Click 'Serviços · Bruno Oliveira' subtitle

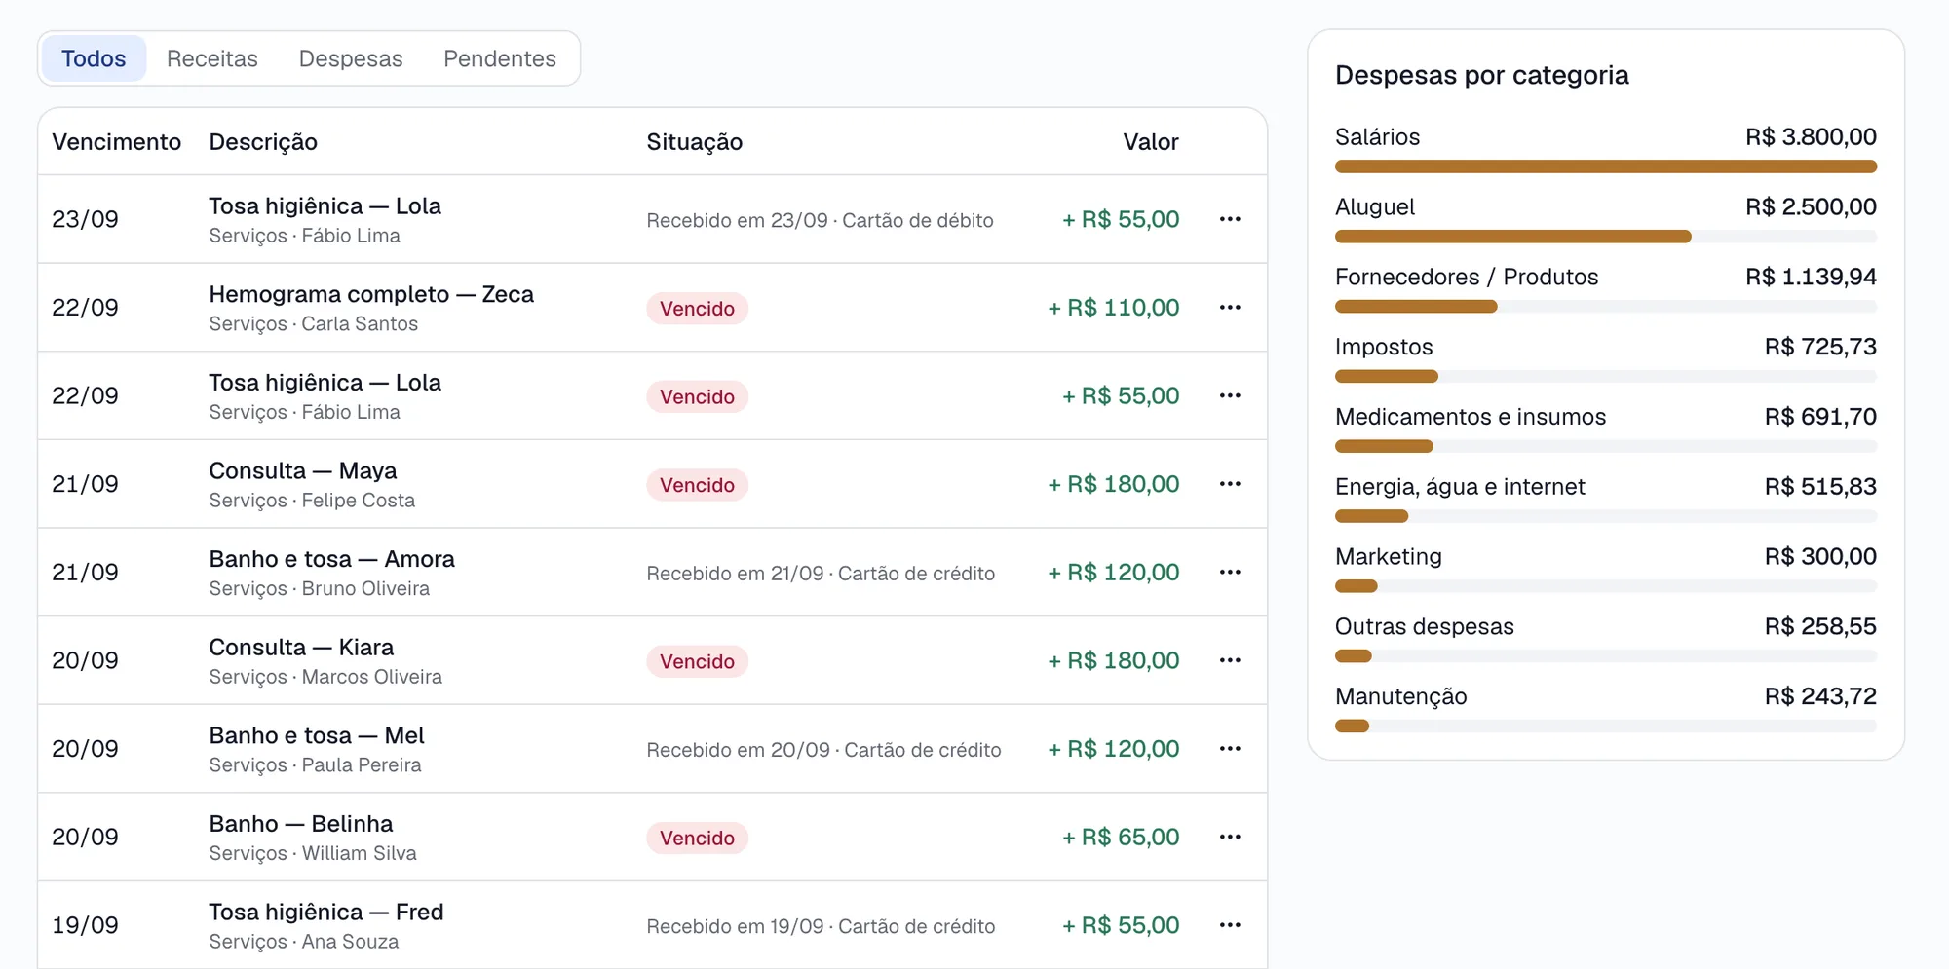tap(320, 589)
